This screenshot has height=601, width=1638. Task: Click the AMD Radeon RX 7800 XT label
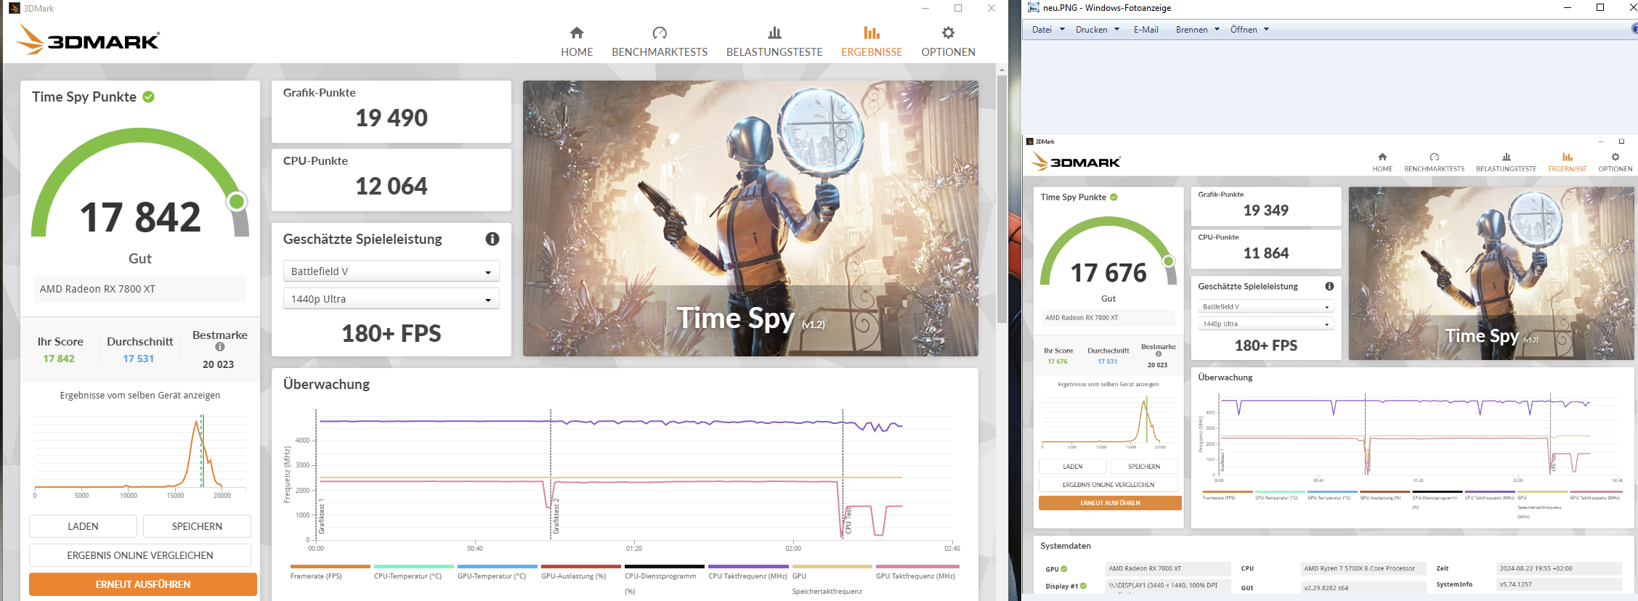coord(97,289)
